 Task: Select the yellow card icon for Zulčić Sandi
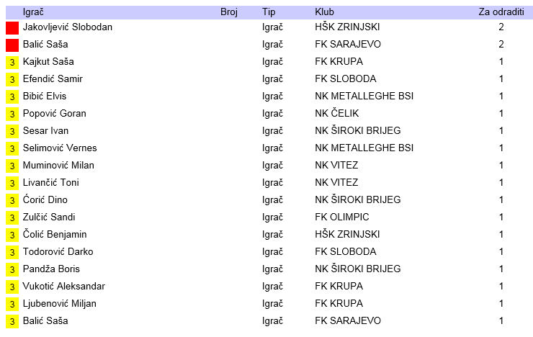12,217
